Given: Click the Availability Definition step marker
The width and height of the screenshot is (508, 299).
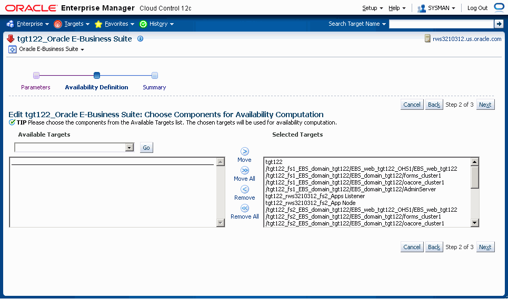Looking at the screenshot, I should coord(96,75).
